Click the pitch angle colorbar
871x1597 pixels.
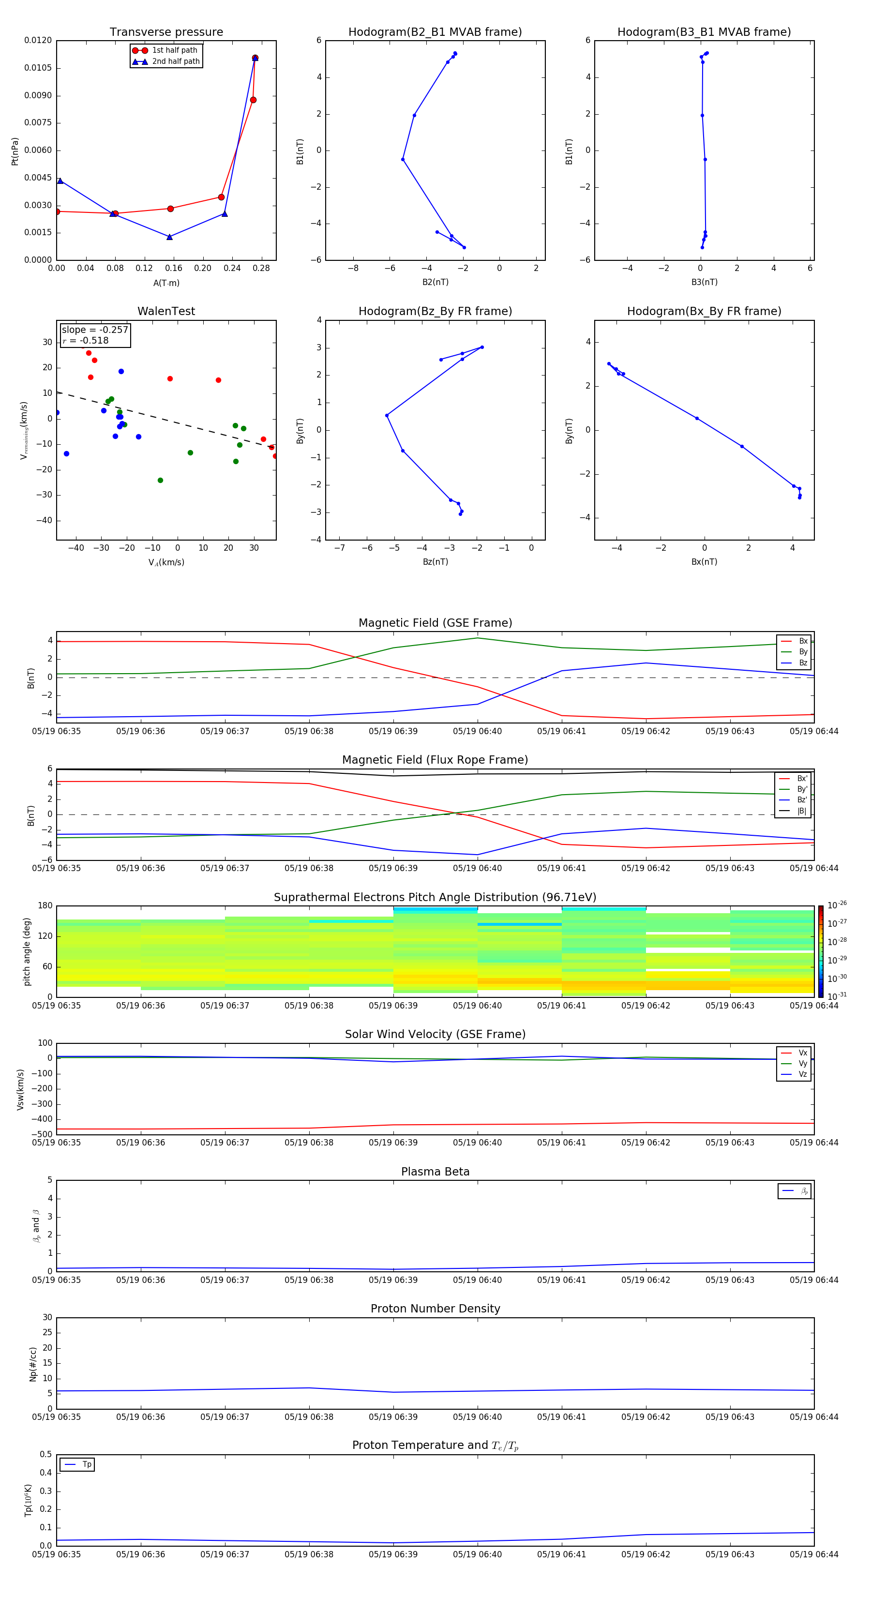click(x=821, y=951)
